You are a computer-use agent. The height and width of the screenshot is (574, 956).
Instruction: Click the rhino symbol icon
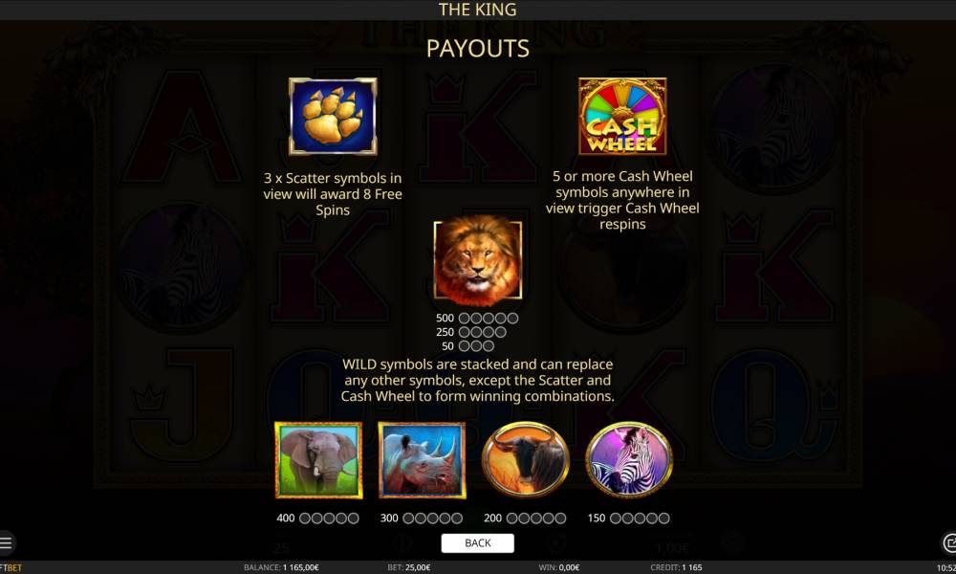422,460
